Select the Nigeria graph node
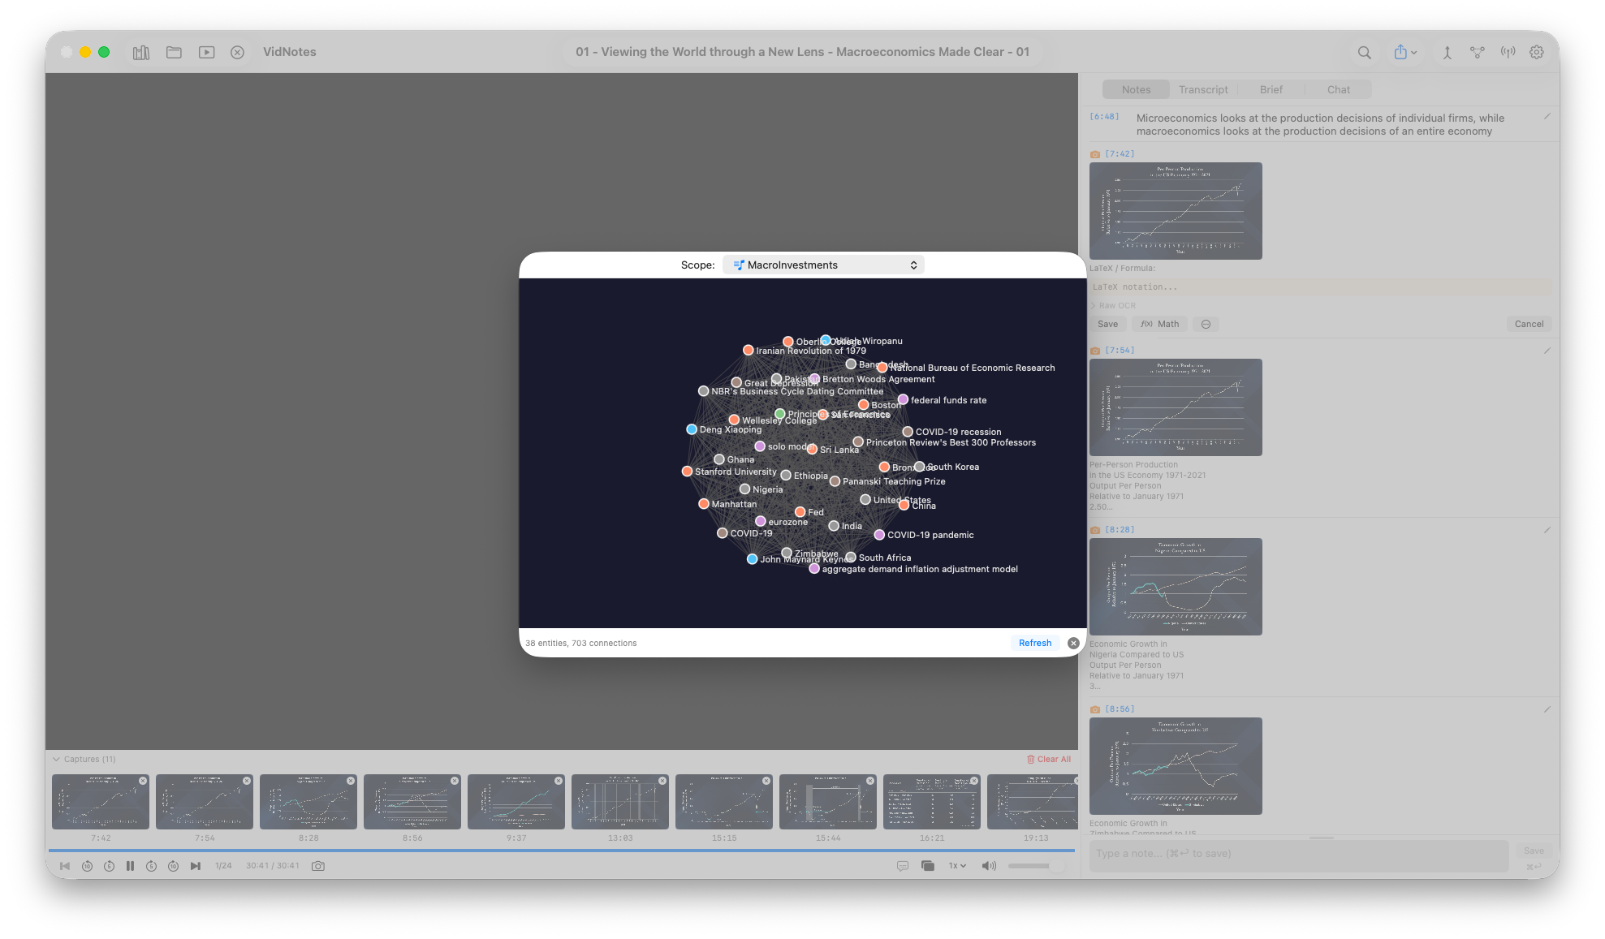 tap(744, 489)
